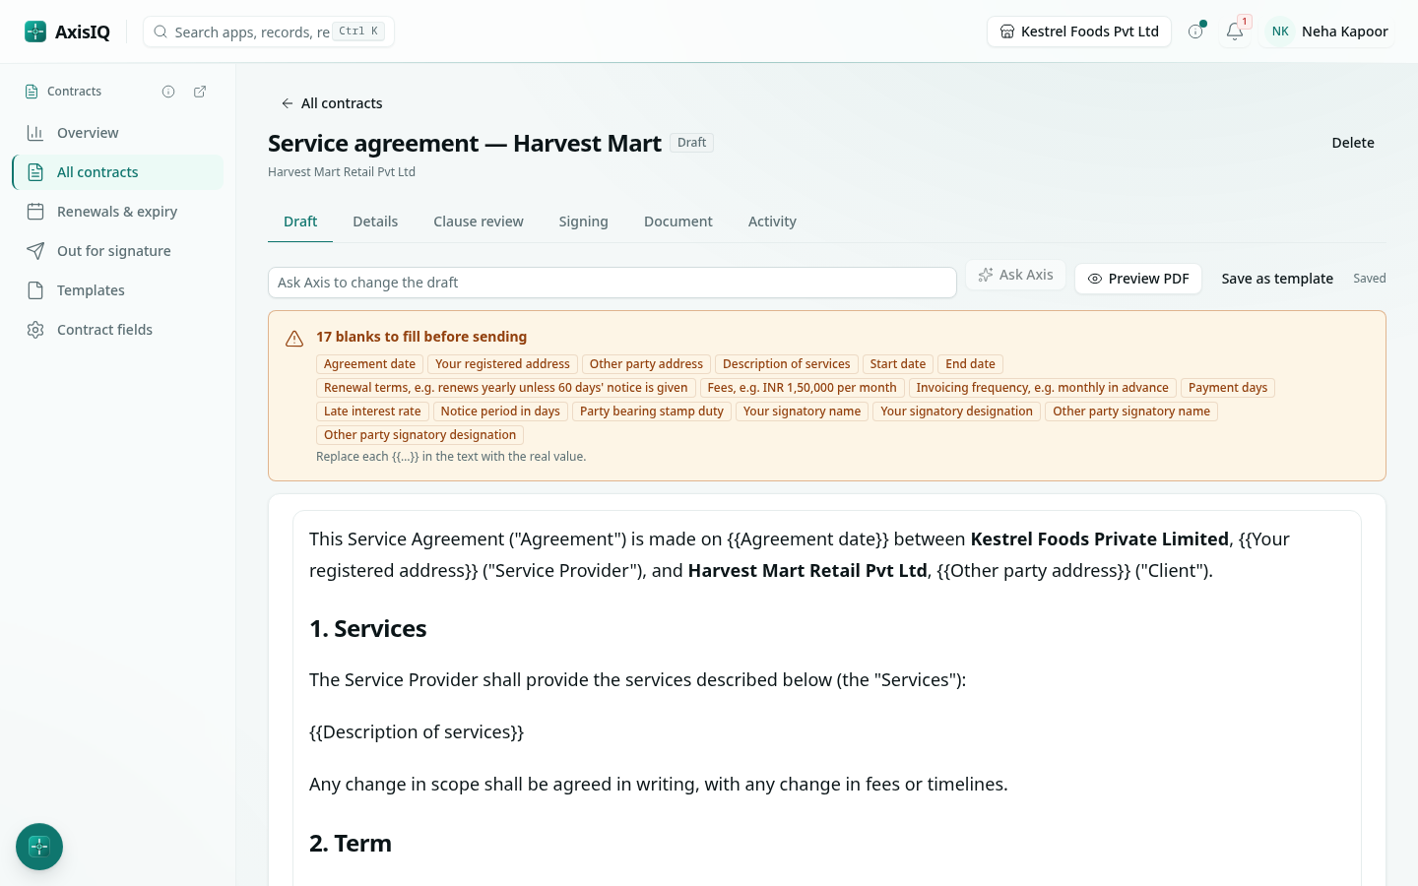Click the Draft status badge
Viewport: 1418px width, 886px height.
[x=692, y=143]
